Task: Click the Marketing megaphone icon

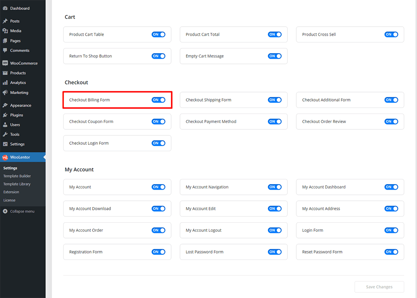Action: click(5, 92)
